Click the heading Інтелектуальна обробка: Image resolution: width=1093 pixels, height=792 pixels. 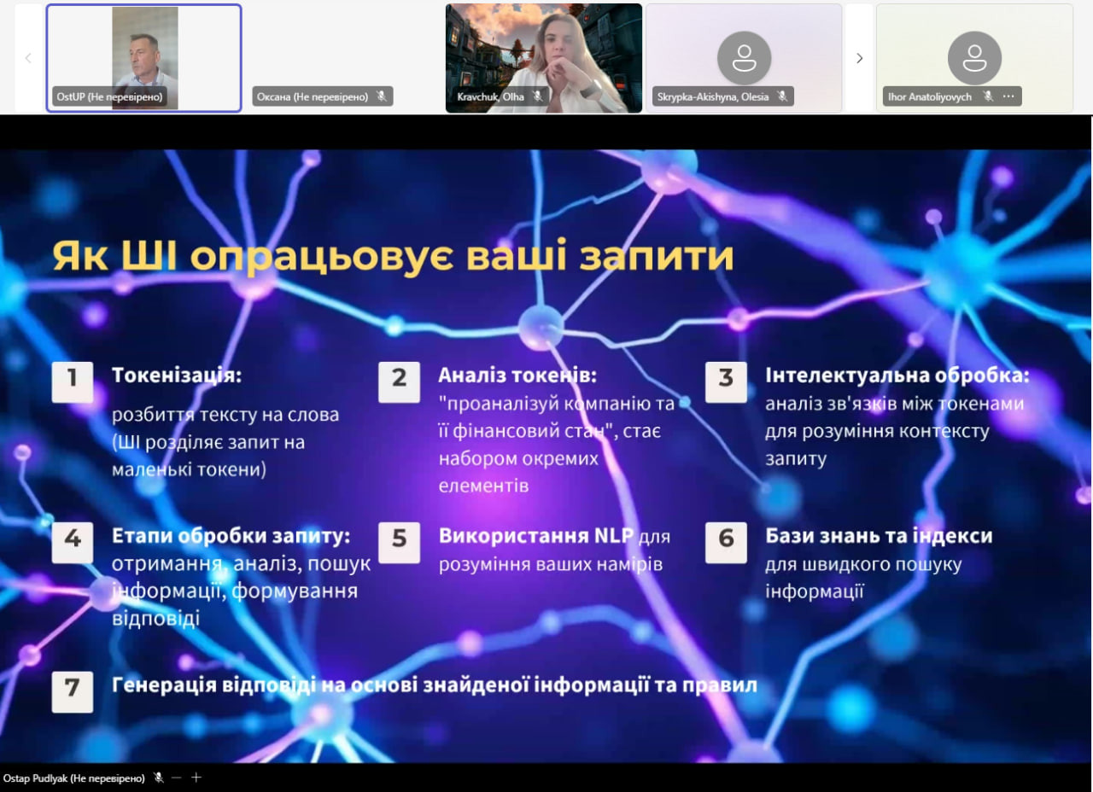click(897, 376)
